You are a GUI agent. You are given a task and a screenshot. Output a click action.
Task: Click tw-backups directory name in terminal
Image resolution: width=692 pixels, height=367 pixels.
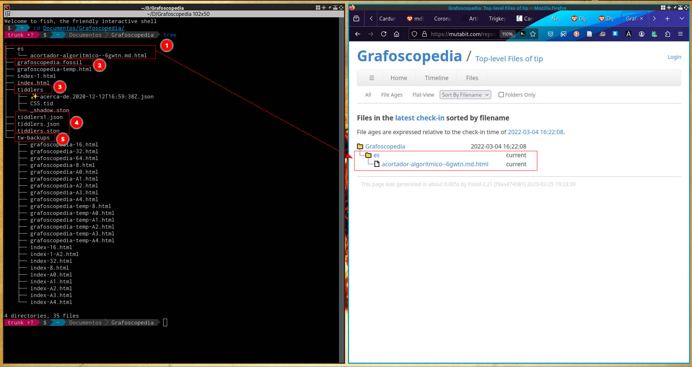click(x=33, y=138)
